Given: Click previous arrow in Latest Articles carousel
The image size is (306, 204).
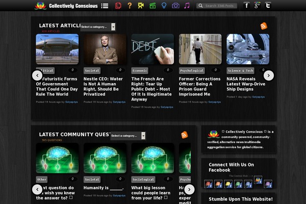Looking at the screenshot, I should point(37,75).
